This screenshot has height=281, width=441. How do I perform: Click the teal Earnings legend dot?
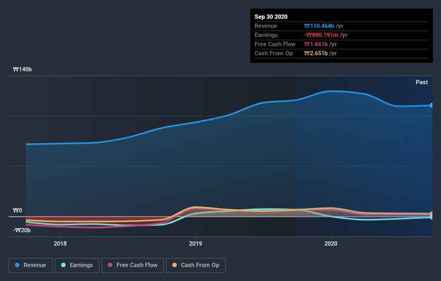click(x=63, y=265)
